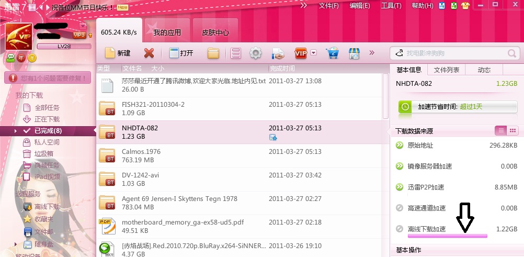Switch to the 文件列表 tab
The width and height of the screenshot is (524, 257).
point(447,70)
